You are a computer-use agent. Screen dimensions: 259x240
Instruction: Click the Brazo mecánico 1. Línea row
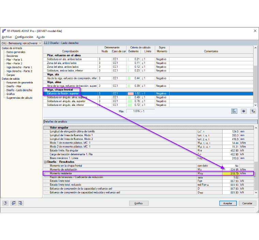pyautogui.click(x=149, y=158)
